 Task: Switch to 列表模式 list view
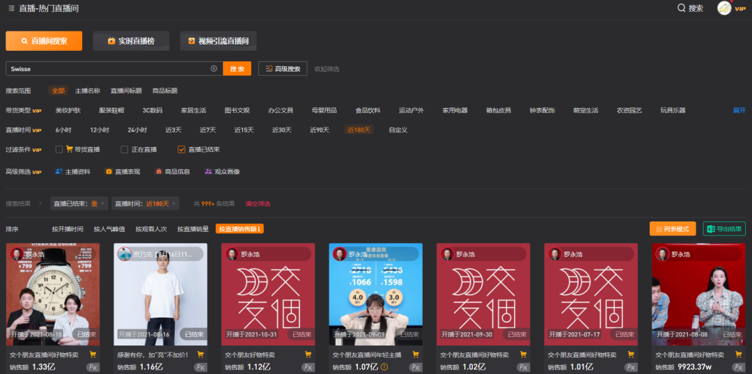[673, 228]
